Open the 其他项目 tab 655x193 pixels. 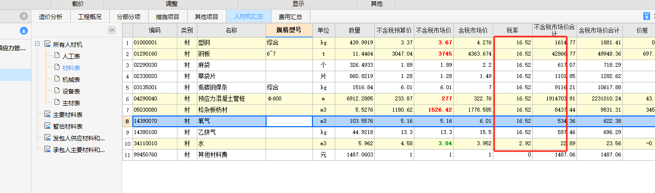(x=207, y=17)
